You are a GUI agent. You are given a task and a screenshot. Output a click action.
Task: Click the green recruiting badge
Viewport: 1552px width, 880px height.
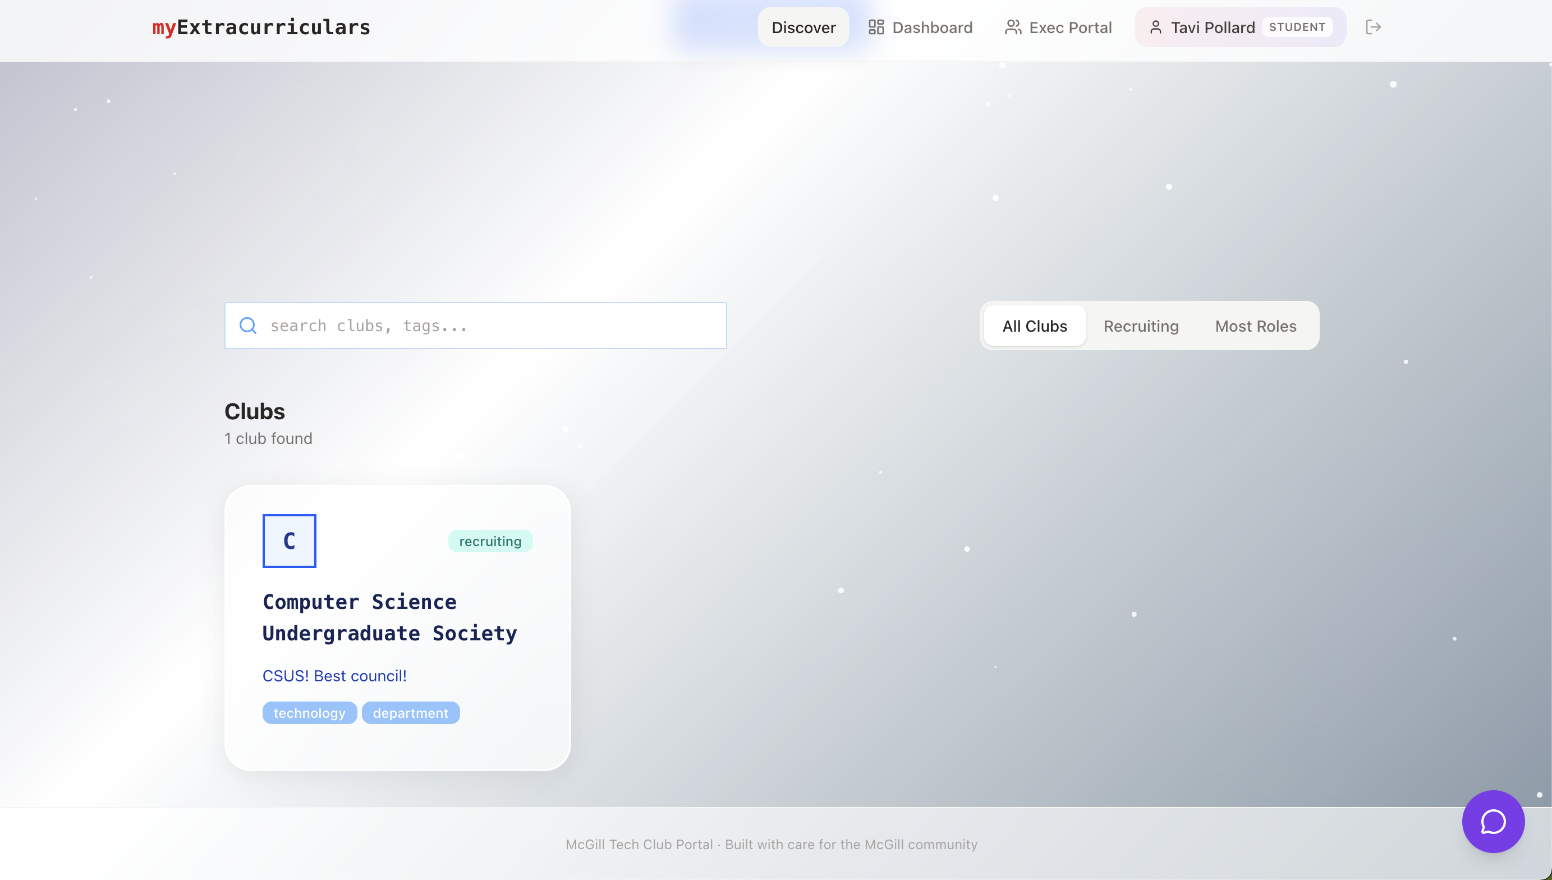click(x=490, y=542)
